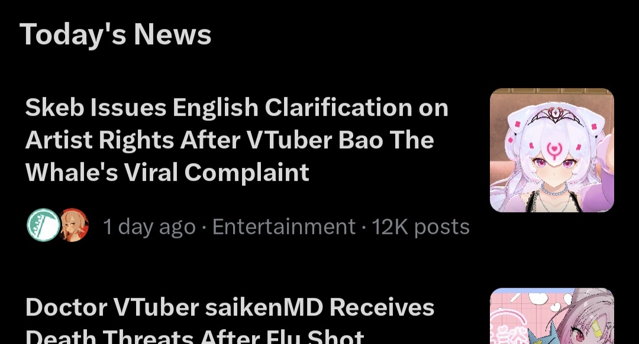View the 12K posts count
Image resolution: width=639 pixels, height=344 pixels.
(421, 227)
